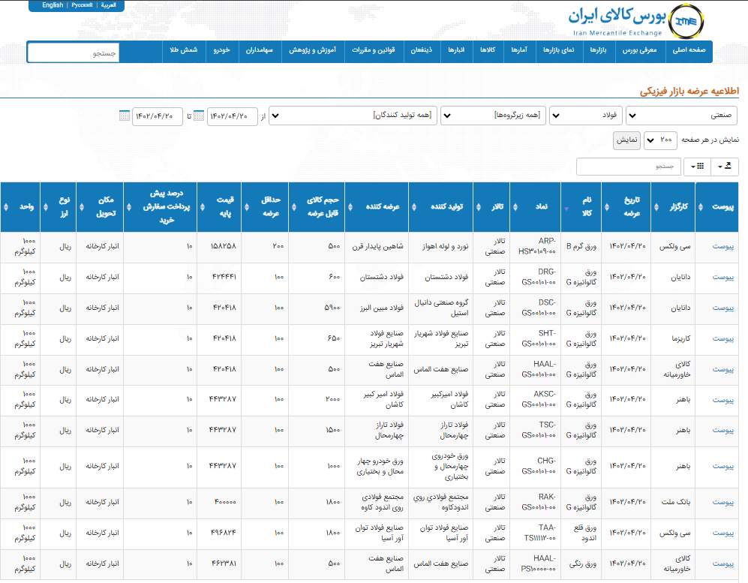
Task: Open the table export dropdown icon
Action: point(725,166)
